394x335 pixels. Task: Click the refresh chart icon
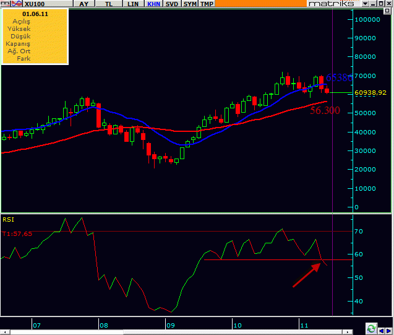[371, 329]
